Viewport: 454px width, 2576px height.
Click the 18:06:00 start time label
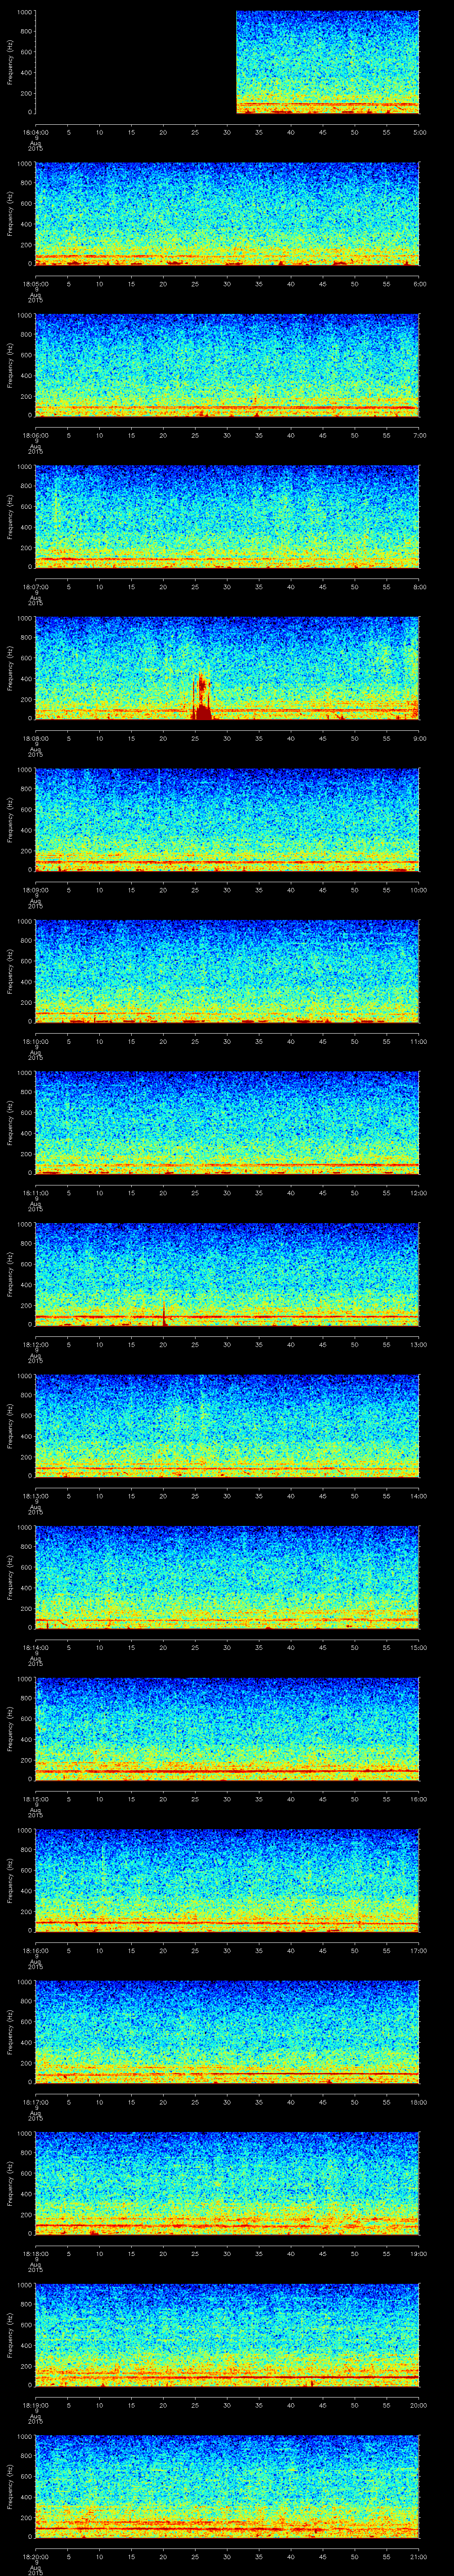(35, 435)
